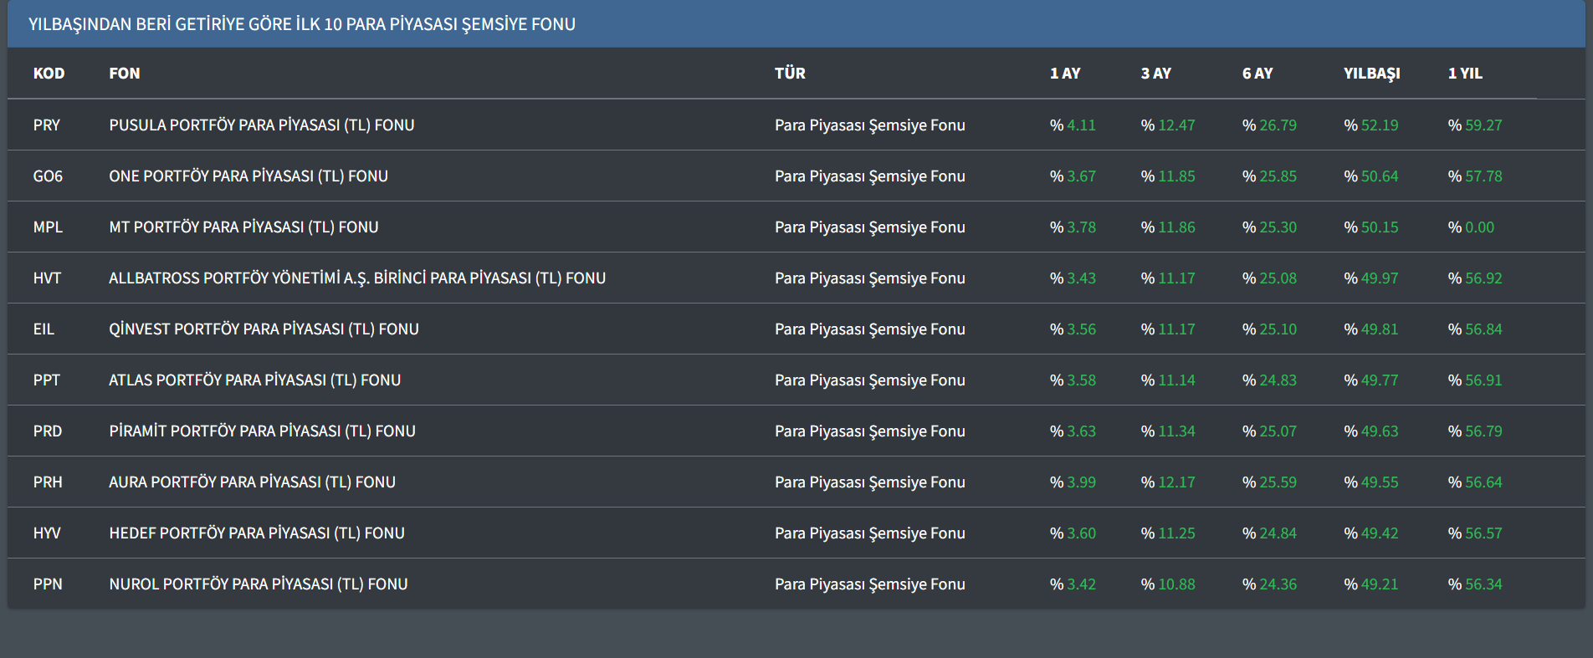This screenshot has height=658, width=1593.
Task: Select the MT PORTFÖY PARA PİYASASI fund
Action: [243, 227]
